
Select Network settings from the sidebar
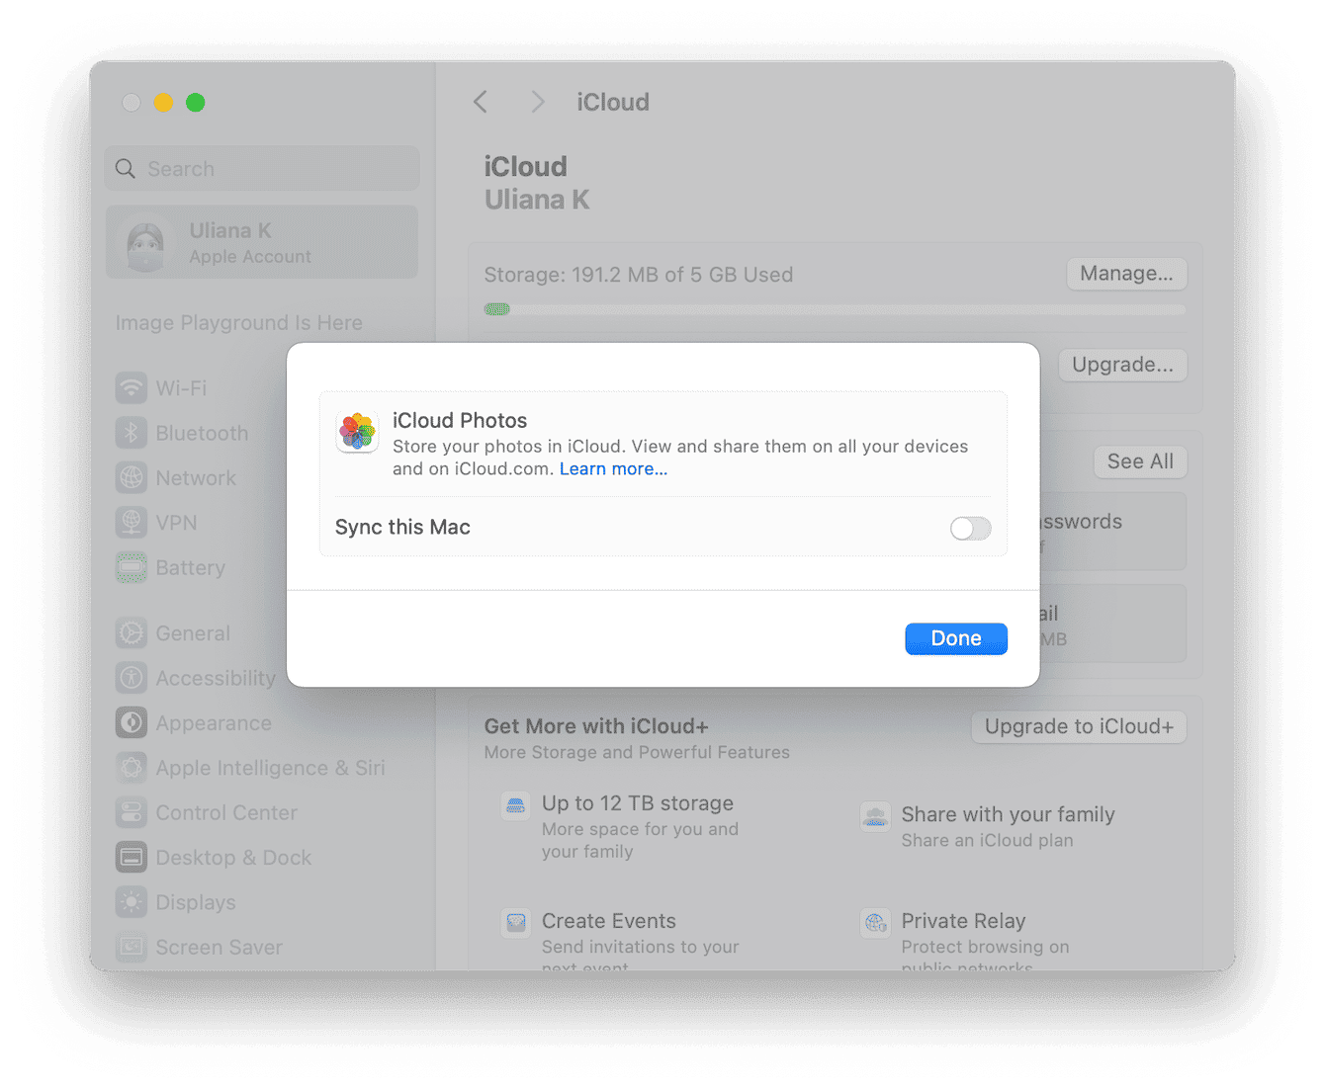pyautogui.click(x=195, y=477)
